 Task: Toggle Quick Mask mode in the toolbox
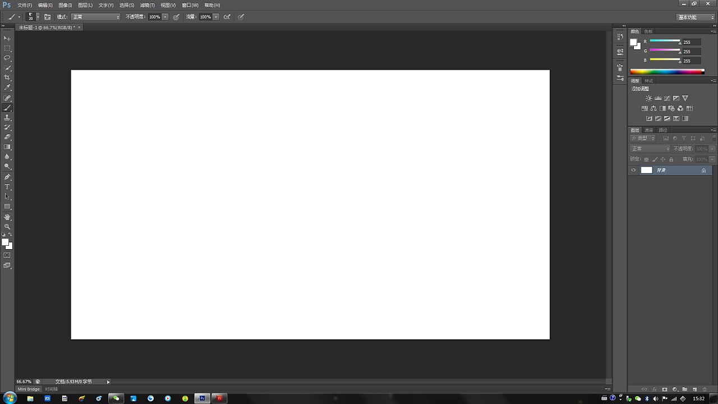(x=7, y=255)
